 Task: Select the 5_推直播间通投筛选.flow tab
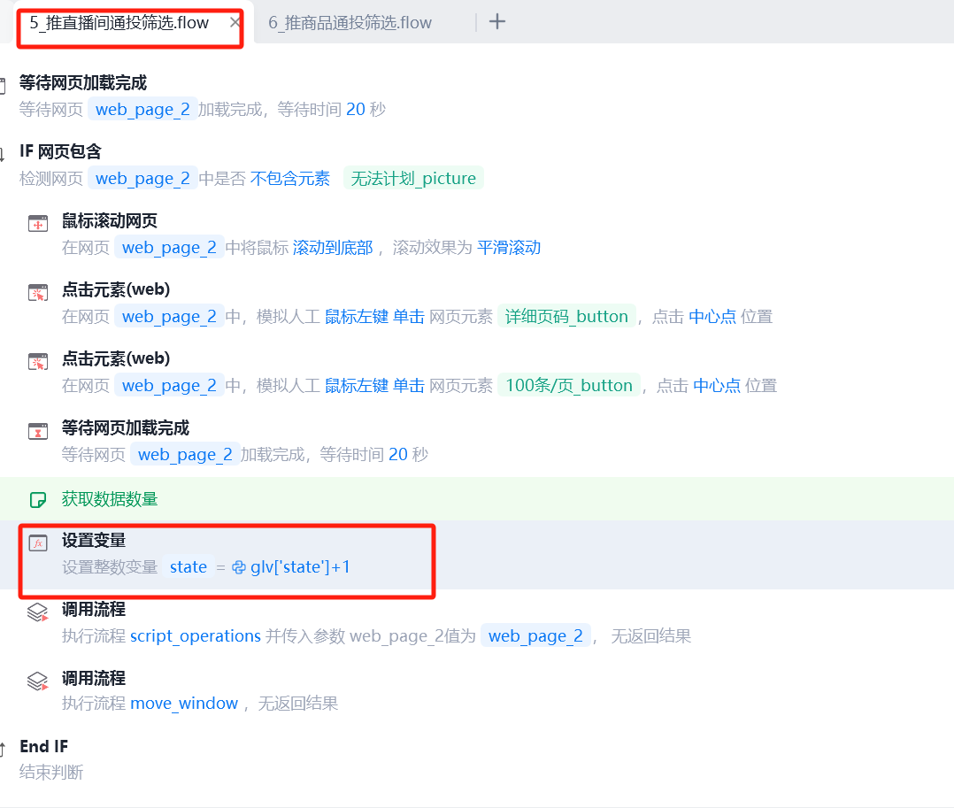click(x=119, y=22)
